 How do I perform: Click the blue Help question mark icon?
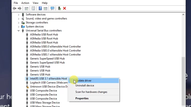coord(40,8)
